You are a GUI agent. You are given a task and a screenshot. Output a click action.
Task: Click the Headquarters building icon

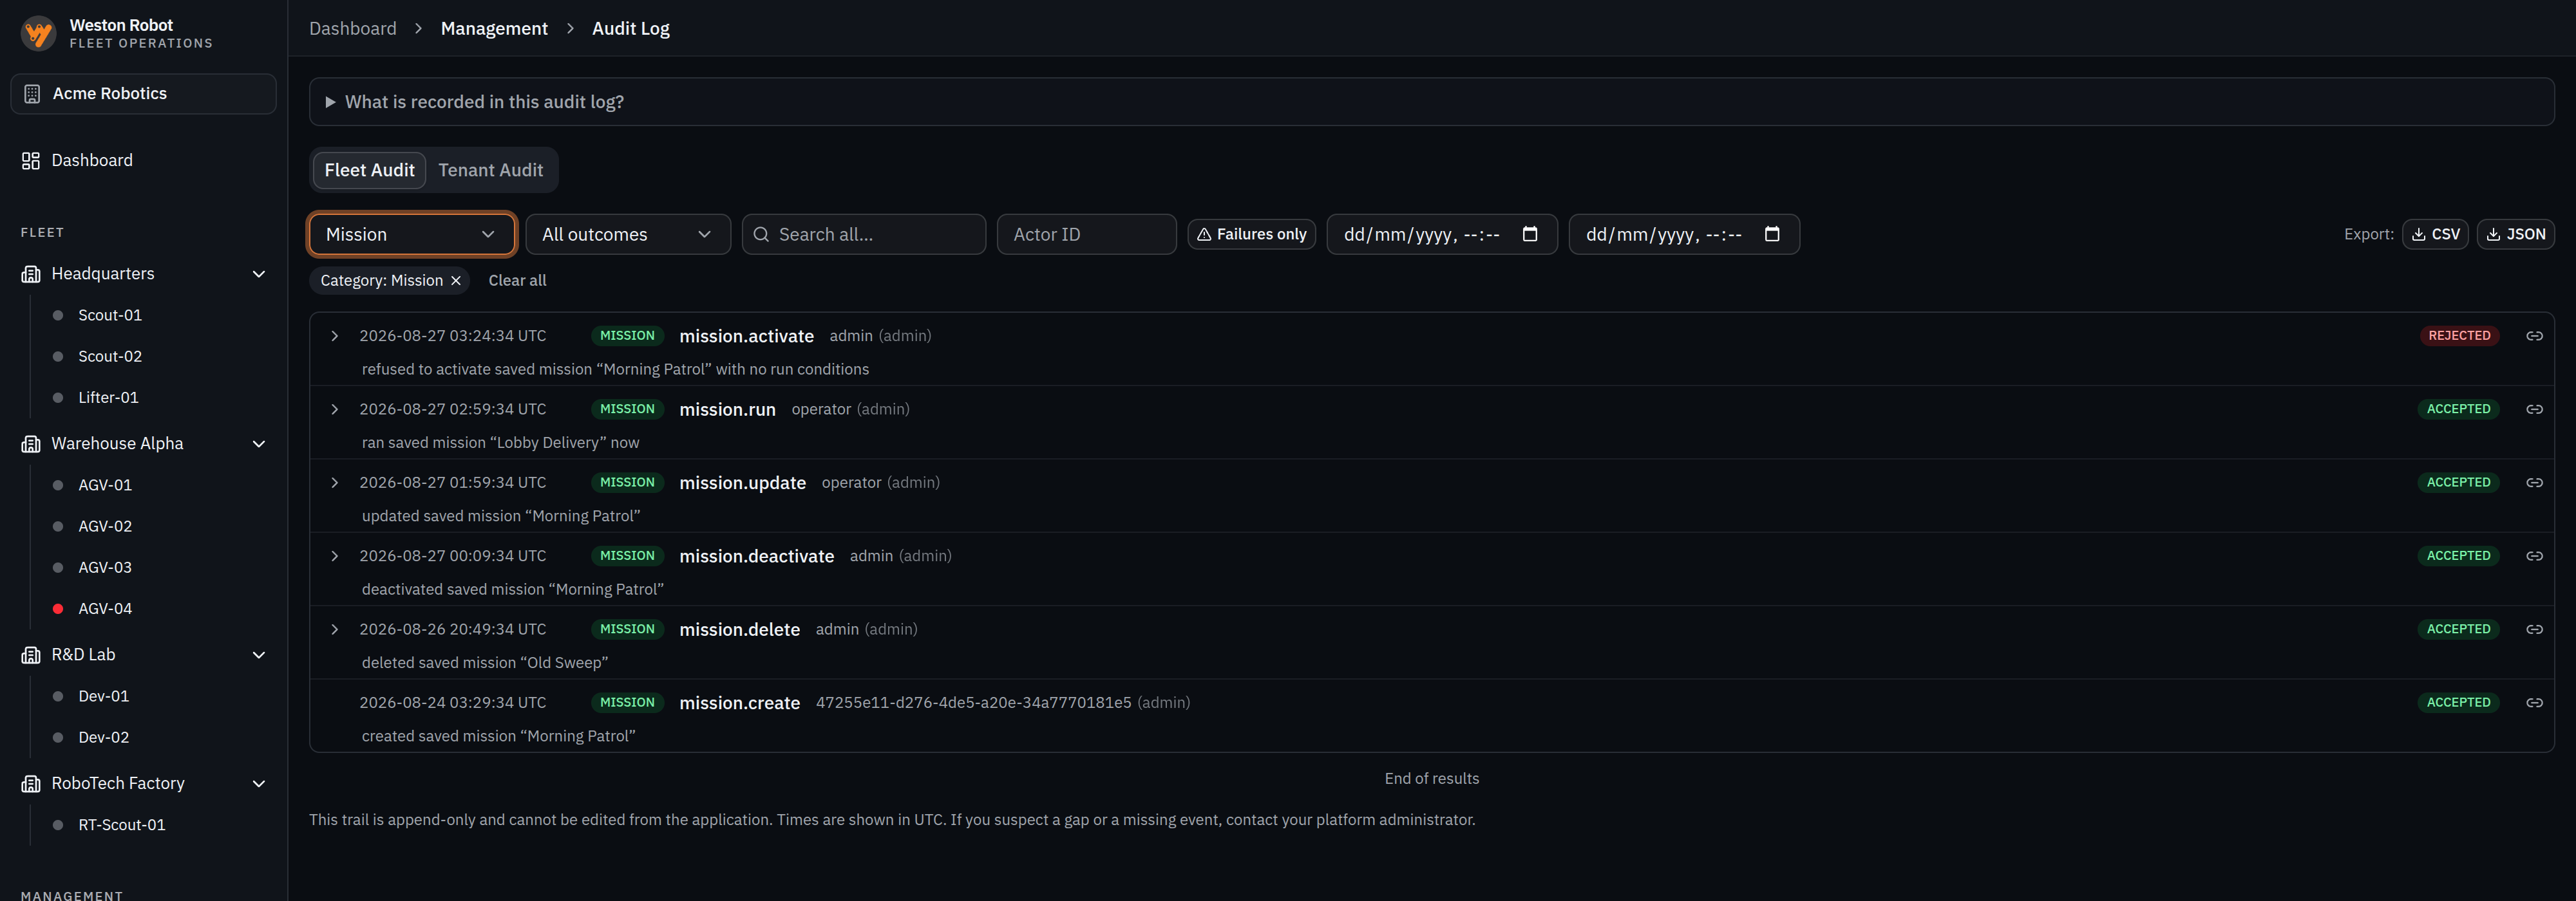click(x=31, y=274)
